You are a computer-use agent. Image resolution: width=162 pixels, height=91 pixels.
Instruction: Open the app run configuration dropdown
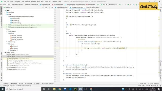[104, 5]
